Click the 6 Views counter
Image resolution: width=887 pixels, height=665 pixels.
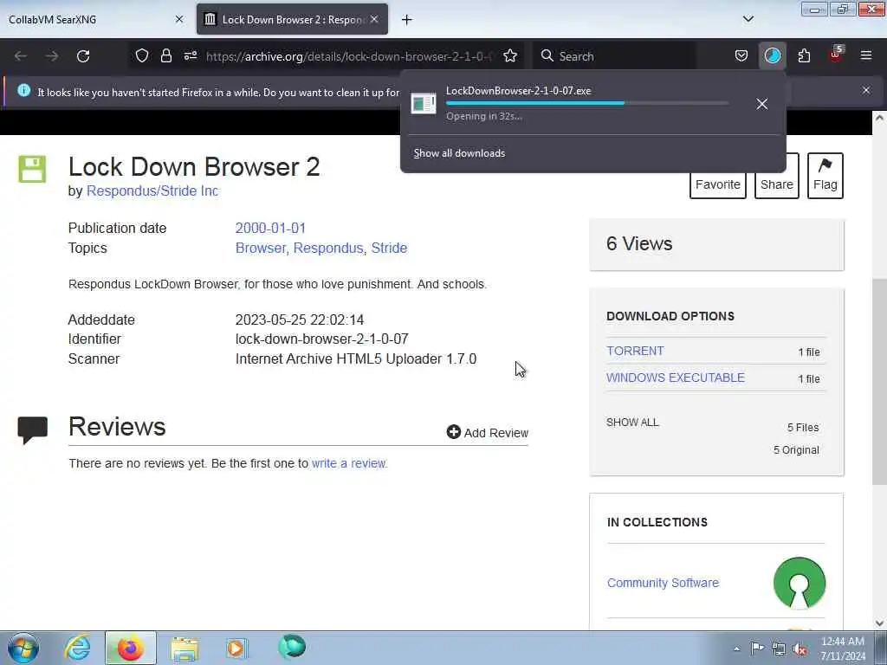[x=639, y=243]
